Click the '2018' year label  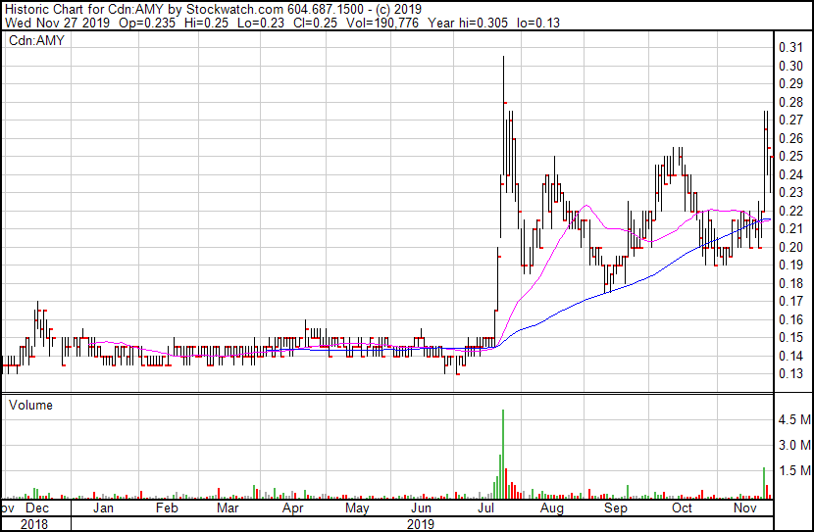tap(34, 524)
